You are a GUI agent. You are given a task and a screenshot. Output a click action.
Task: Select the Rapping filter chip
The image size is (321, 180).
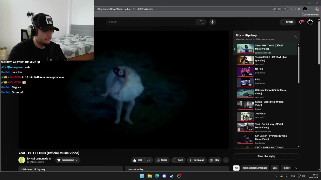[287, 168]
